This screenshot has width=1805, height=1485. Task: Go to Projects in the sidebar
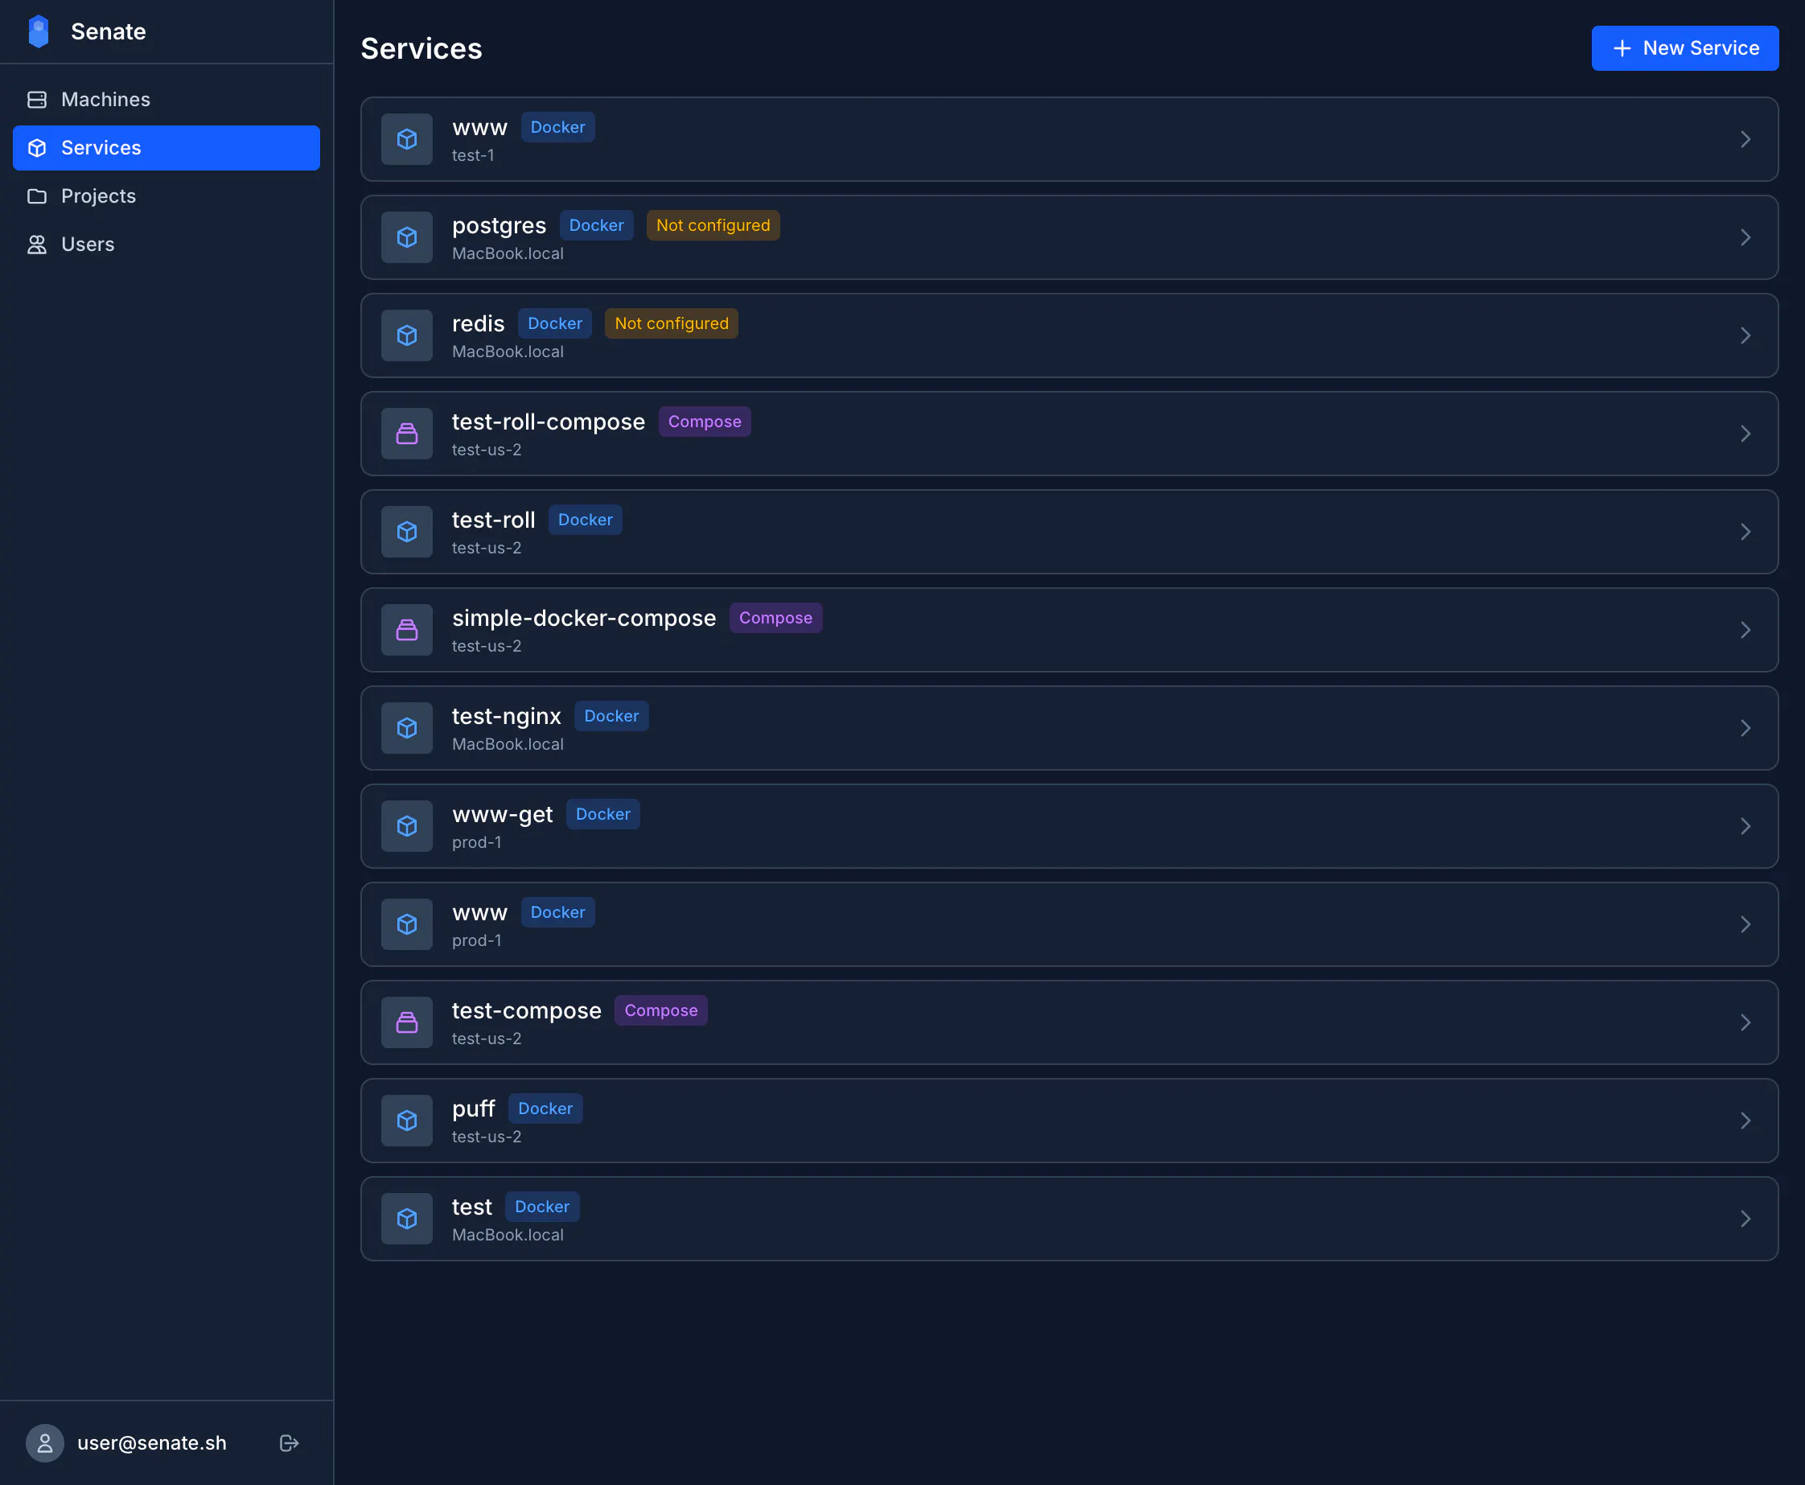point(166,196)
